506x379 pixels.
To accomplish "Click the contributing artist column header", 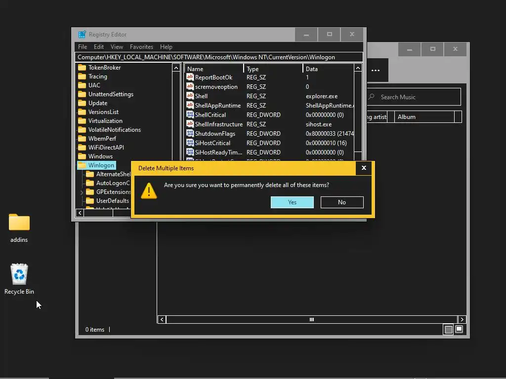I will pos(377,117).
